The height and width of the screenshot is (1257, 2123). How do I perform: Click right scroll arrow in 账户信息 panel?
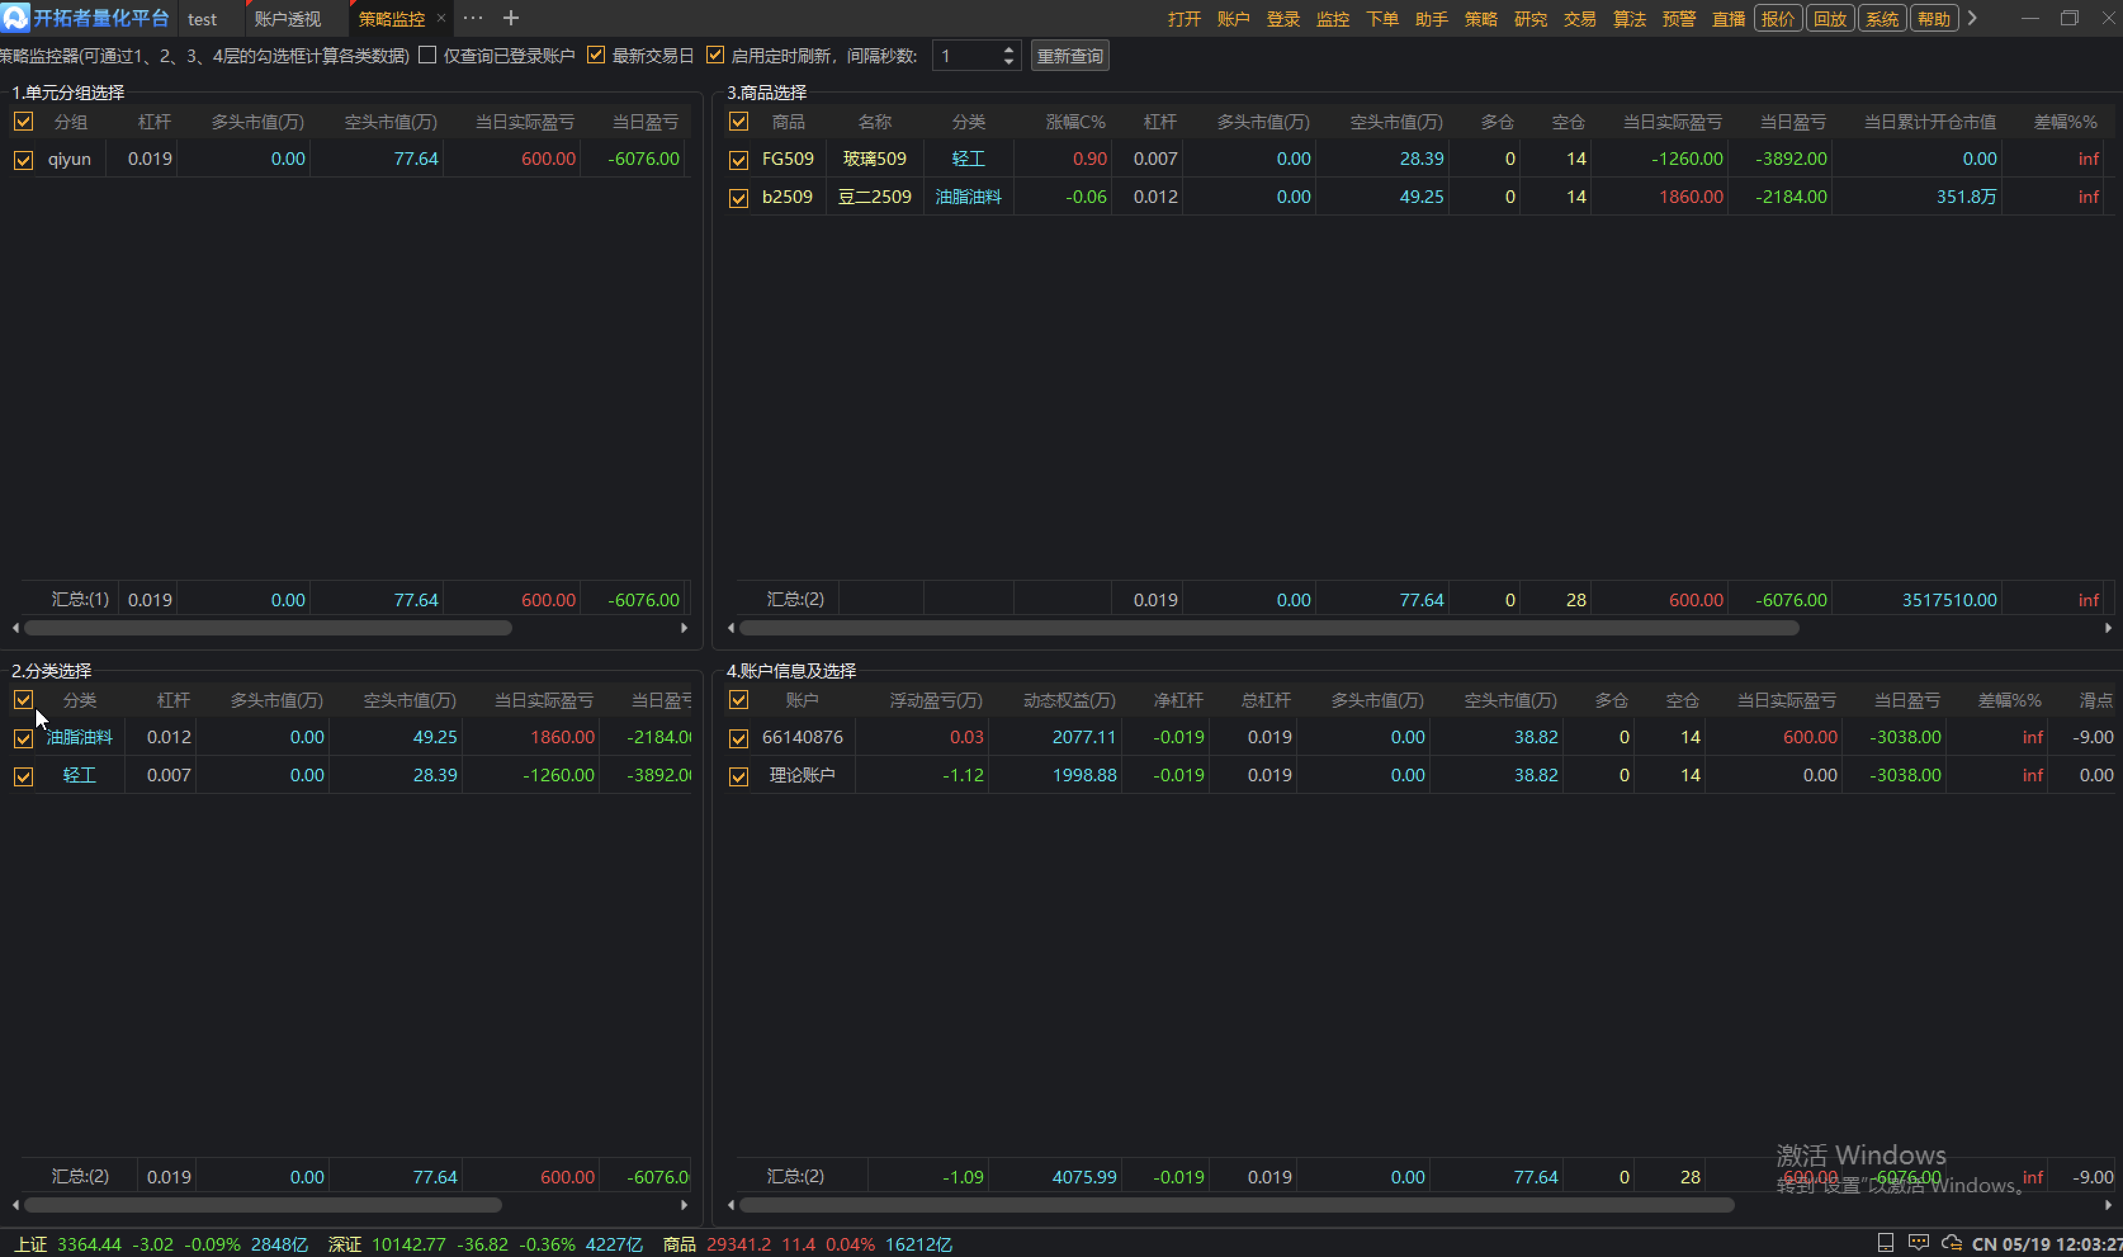coord(2108,1204)
